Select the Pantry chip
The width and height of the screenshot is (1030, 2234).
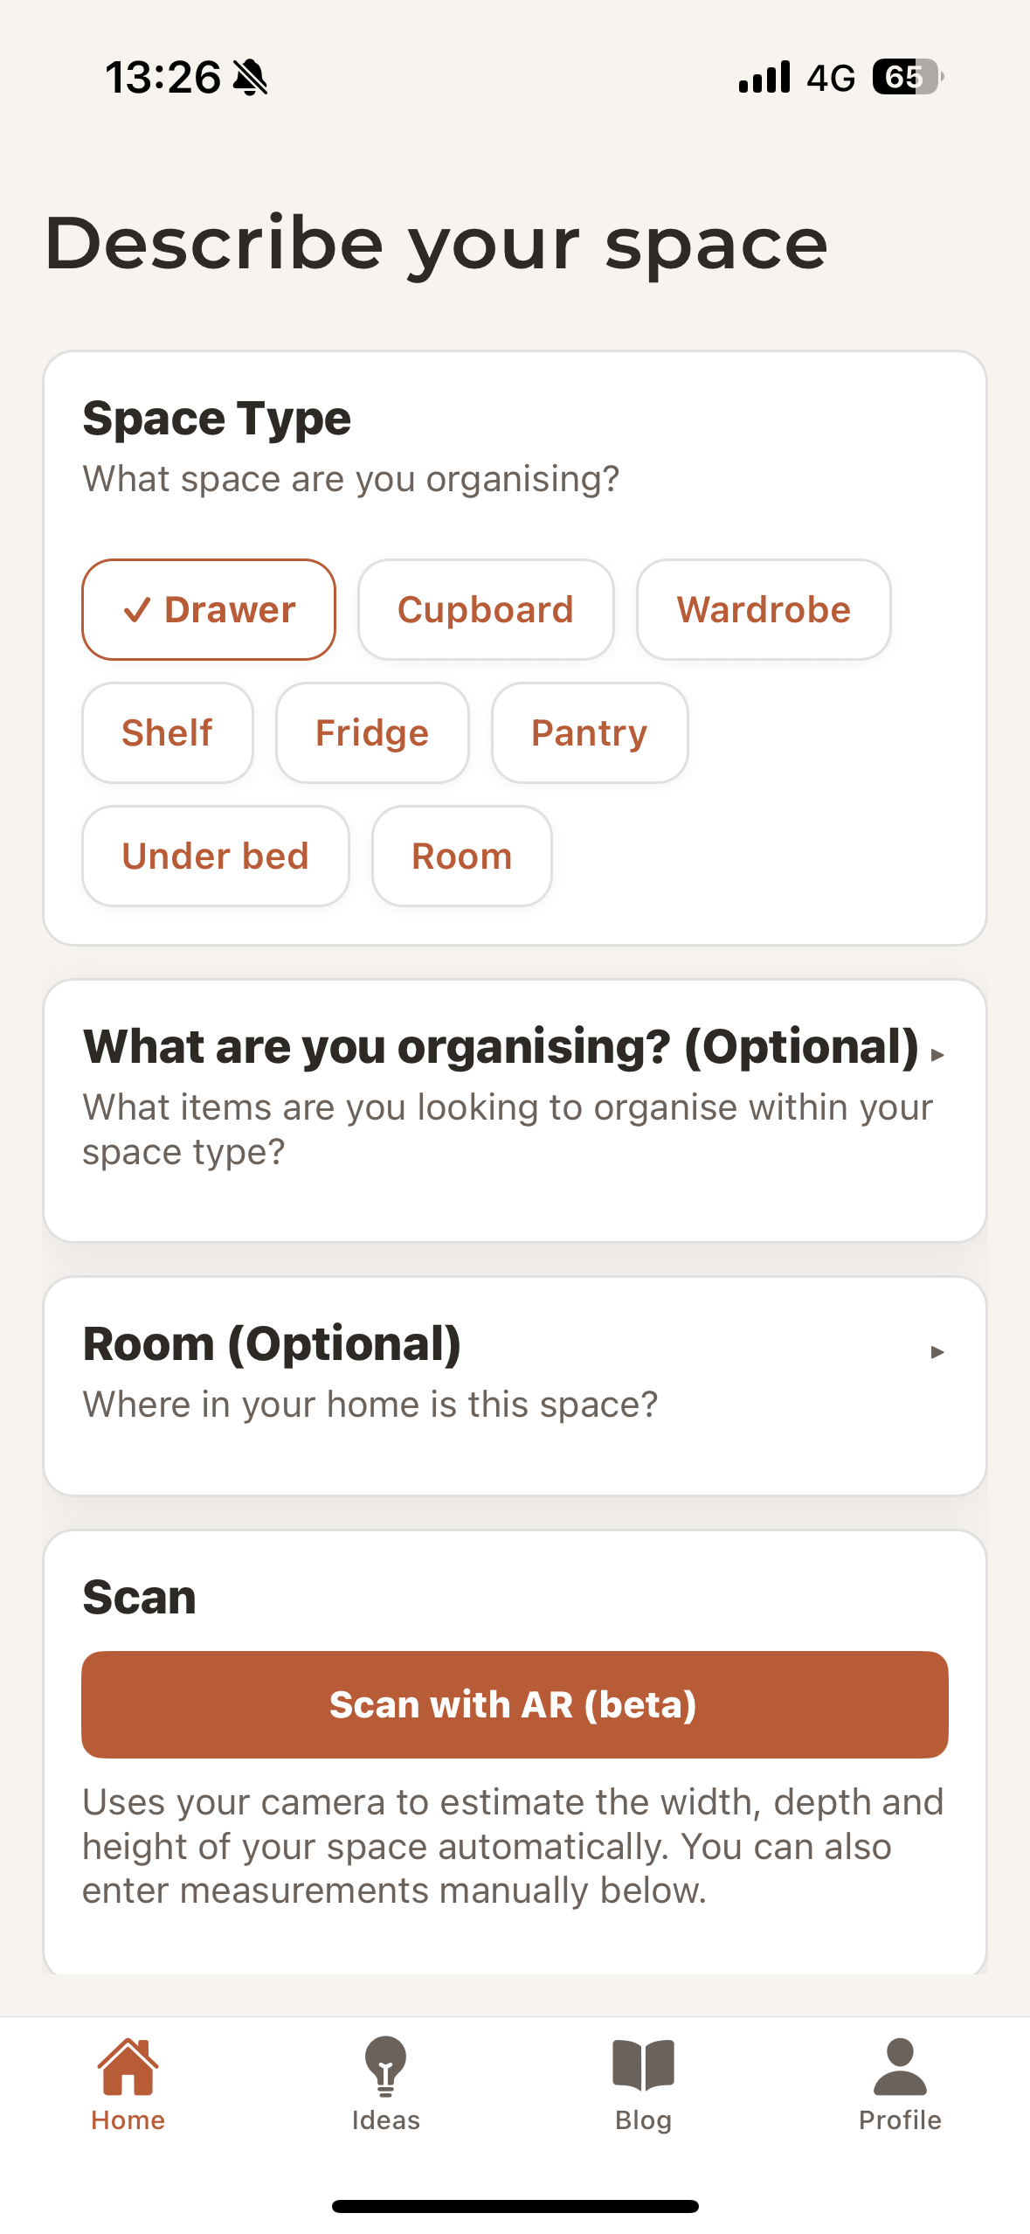pyautogui.click(x=590, y=732)
